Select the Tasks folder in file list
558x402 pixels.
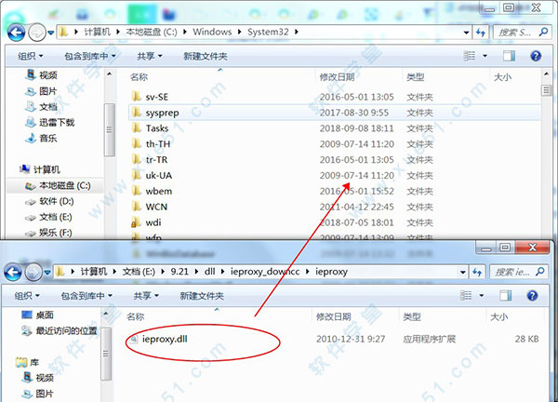pos(156,128)
